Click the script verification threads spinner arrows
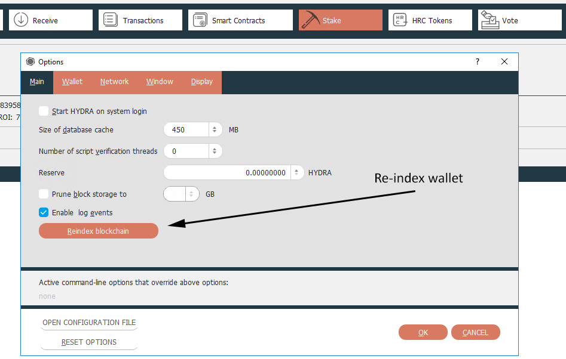The height and width of the screenshot is (359, 566). click(215, 151)
